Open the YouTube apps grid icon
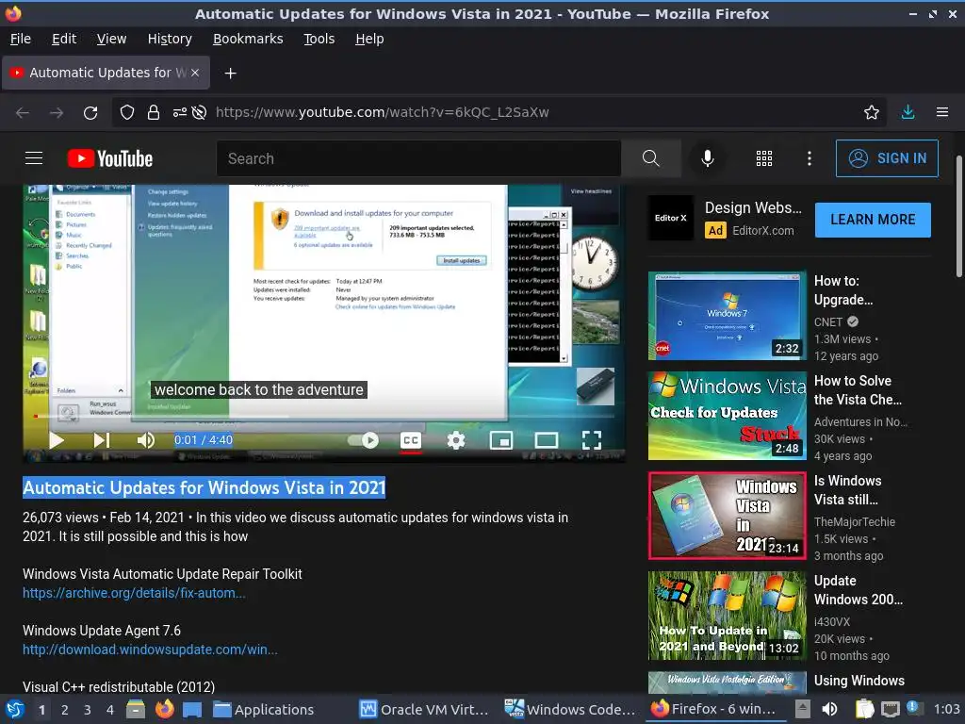The width and height of the screenshot is (965, 724). click(x=763, y=158)
